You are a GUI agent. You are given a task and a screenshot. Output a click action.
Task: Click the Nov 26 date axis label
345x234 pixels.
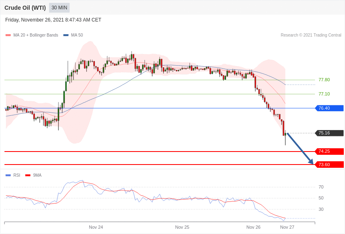pyautogui.click(x=253, y=227)
